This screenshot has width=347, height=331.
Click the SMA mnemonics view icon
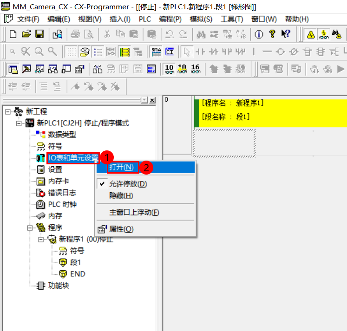[x=156, y=52]
